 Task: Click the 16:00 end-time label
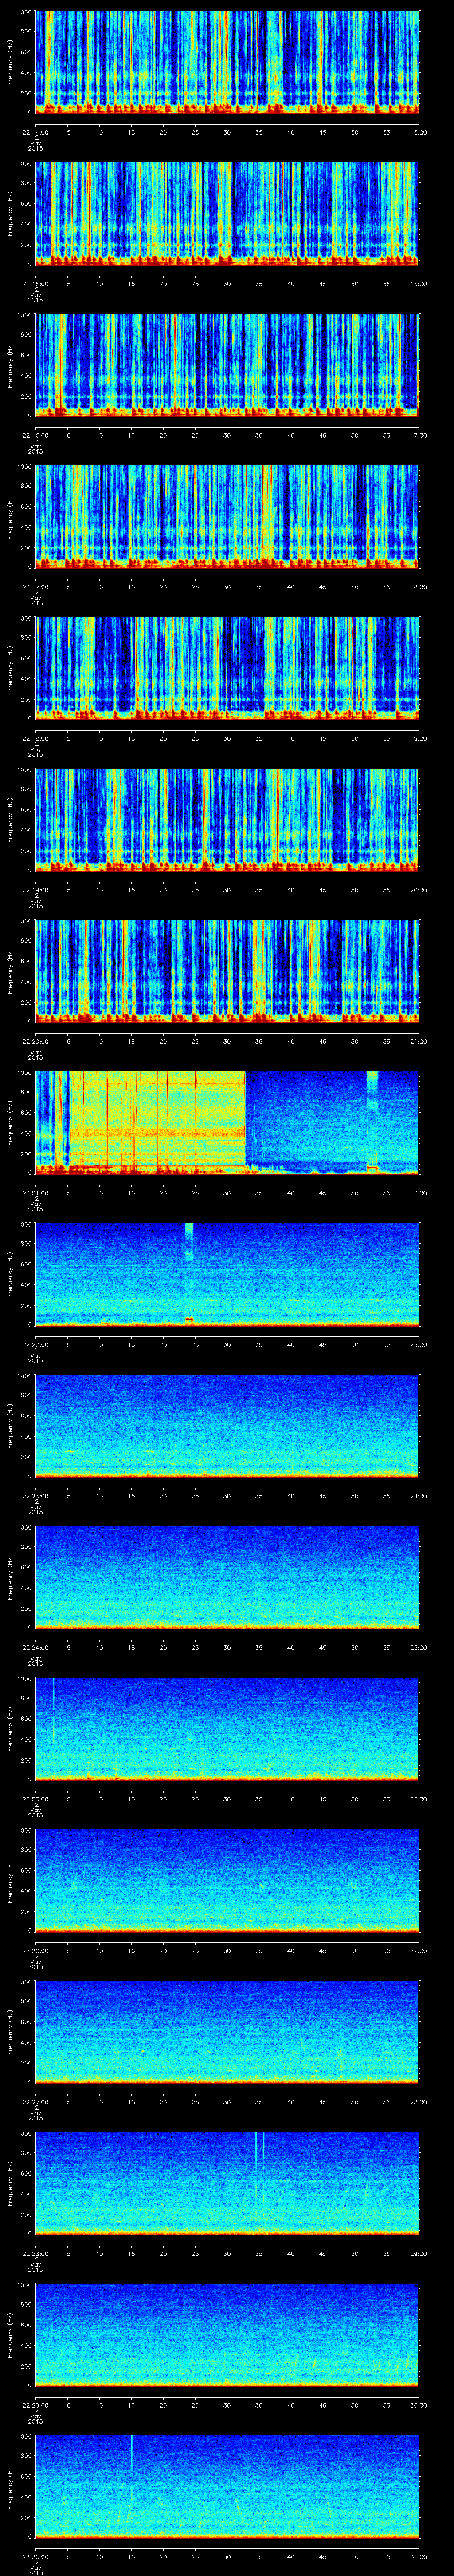pyautogui.click(x=419, y=284)
